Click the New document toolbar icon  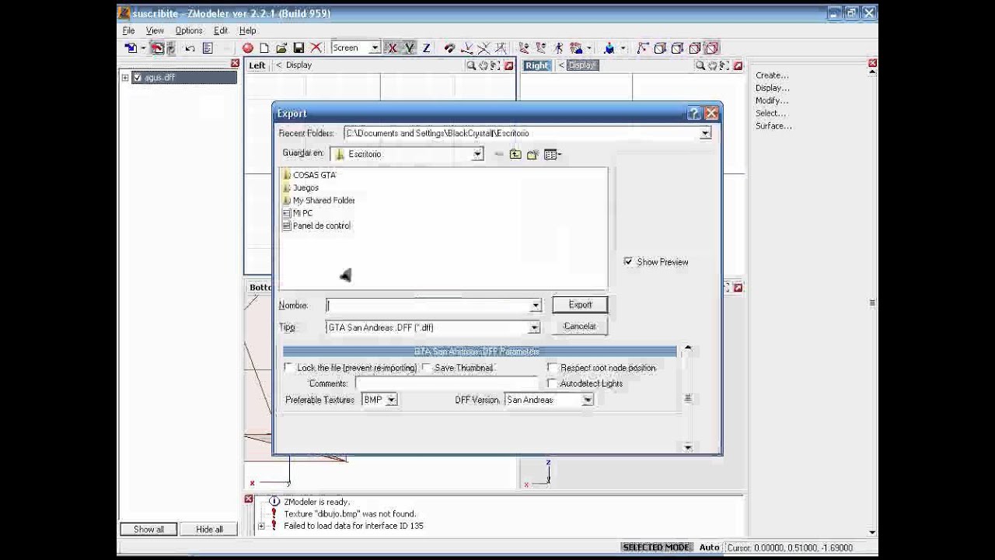264,48
